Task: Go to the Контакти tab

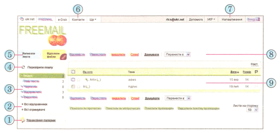Action: [78, 19]
